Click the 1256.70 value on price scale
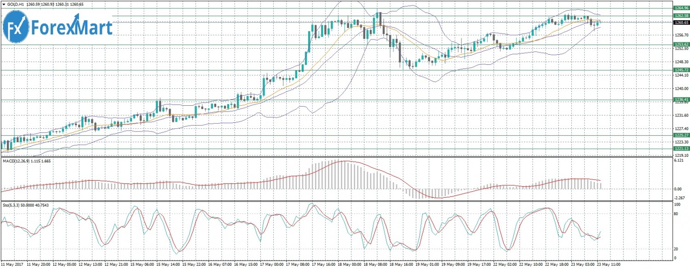The image size is (690, 269). coord(681,35)
